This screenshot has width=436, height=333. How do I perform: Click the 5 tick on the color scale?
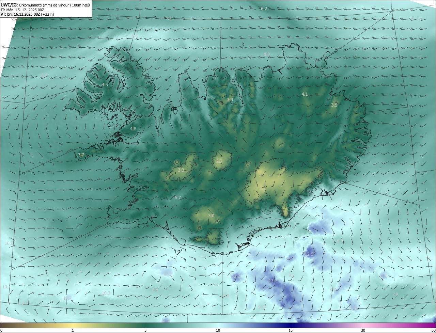pos(145,330)
